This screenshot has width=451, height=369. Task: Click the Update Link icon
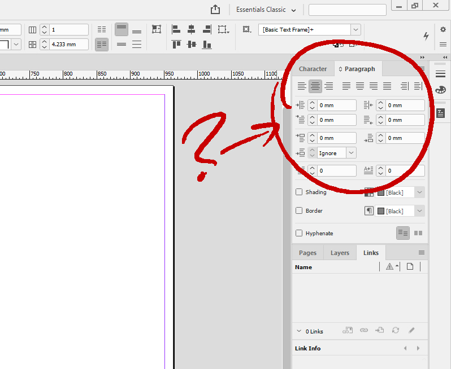pyautogui.click(x=396, y=331)
